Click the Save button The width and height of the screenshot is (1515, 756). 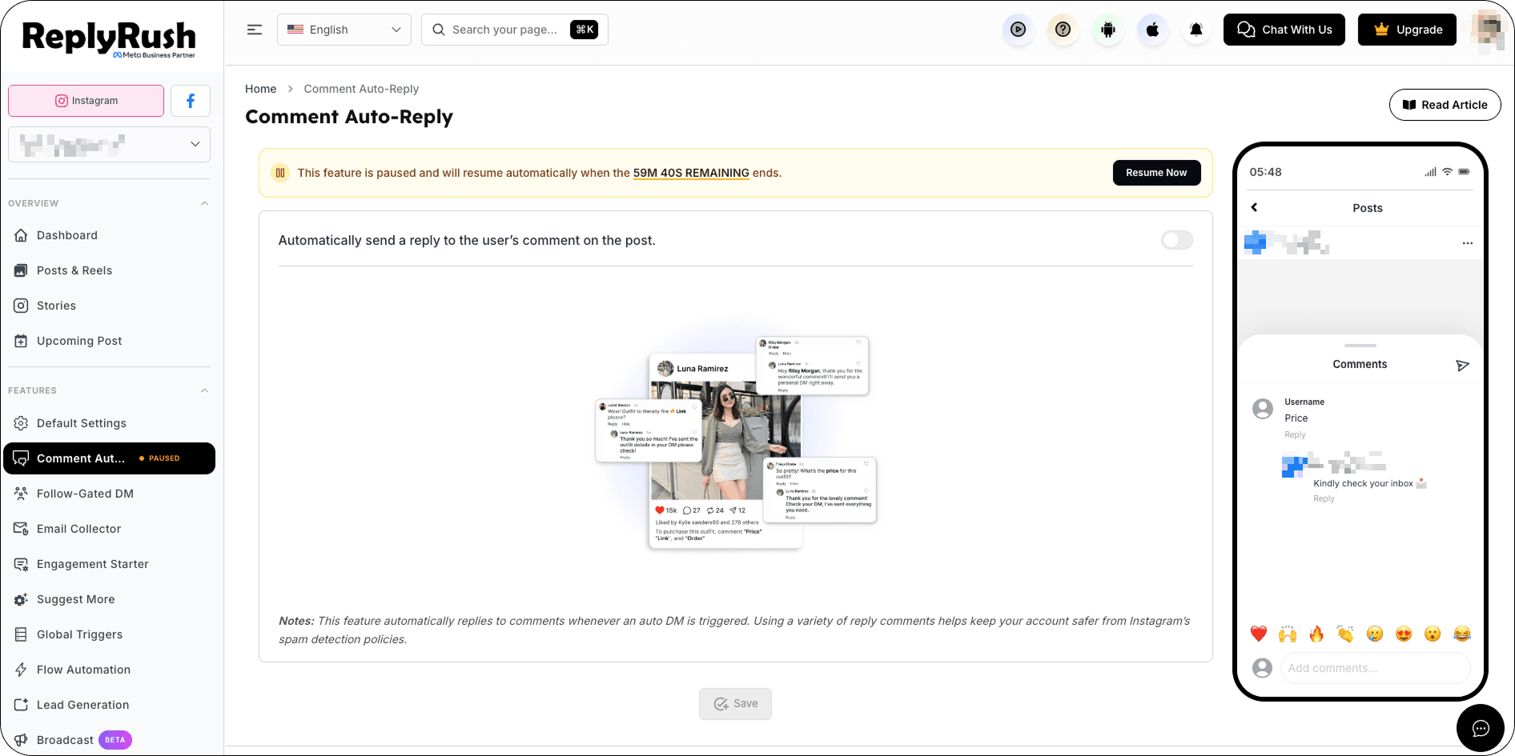point(735,704)
